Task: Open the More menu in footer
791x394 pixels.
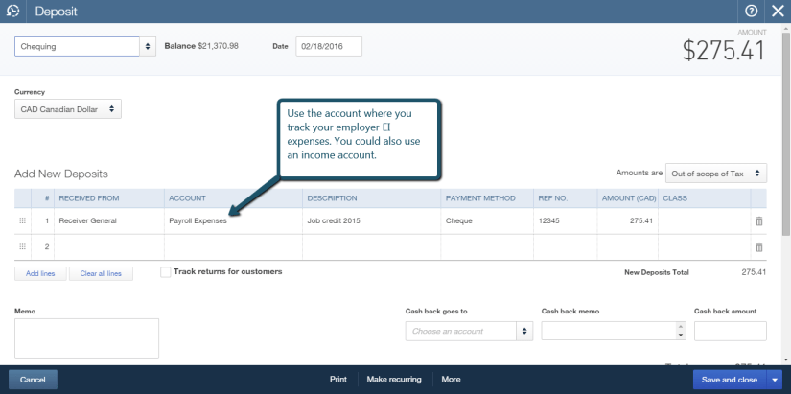Action: (x=451, y=380)
